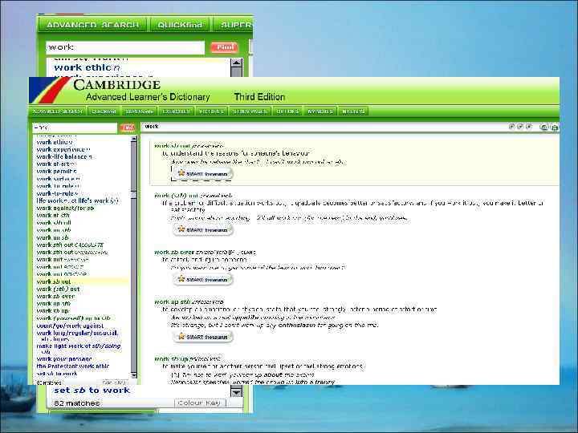Select 'make light work of sth/doing sth' entry
Image resolution: width=578 pixels, height=433 pixels.
(79, 349)
